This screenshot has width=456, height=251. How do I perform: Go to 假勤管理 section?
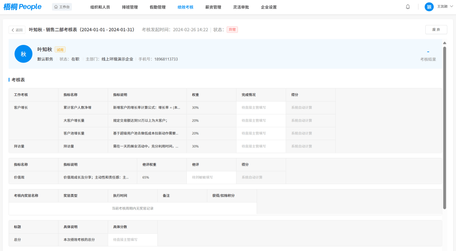click(158, 7)
